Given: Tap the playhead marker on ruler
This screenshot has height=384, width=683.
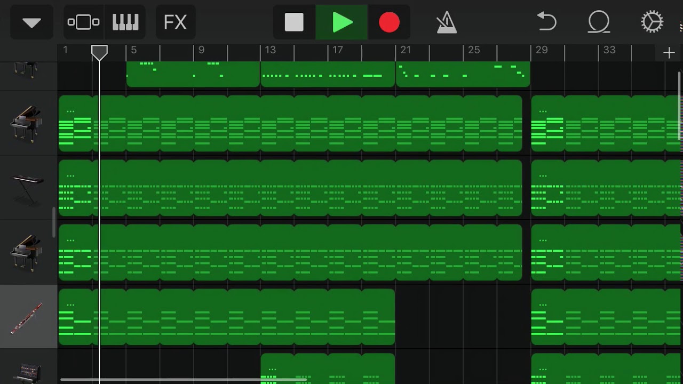Looking at the screenshot, I should click(99, 52).
